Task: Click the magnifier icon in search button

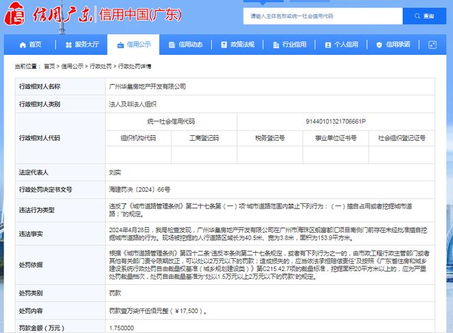Action: [x=417, y=16]
